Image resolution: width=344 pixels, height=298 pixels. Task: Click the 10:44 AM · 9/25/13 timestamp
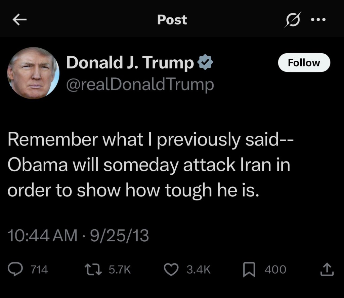(x=78, y=236)
